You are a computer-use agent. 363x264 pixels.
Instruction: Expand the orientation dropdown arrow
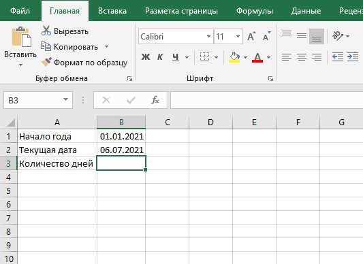(347, 36)
